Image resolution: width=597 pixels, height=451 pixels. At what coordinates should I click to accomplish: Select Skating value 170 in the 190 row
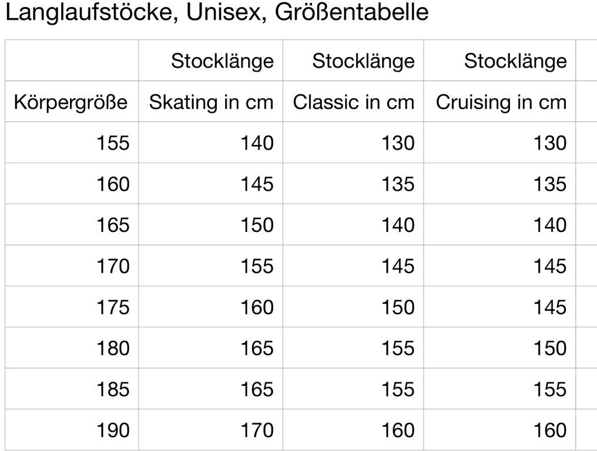point(257,430)
